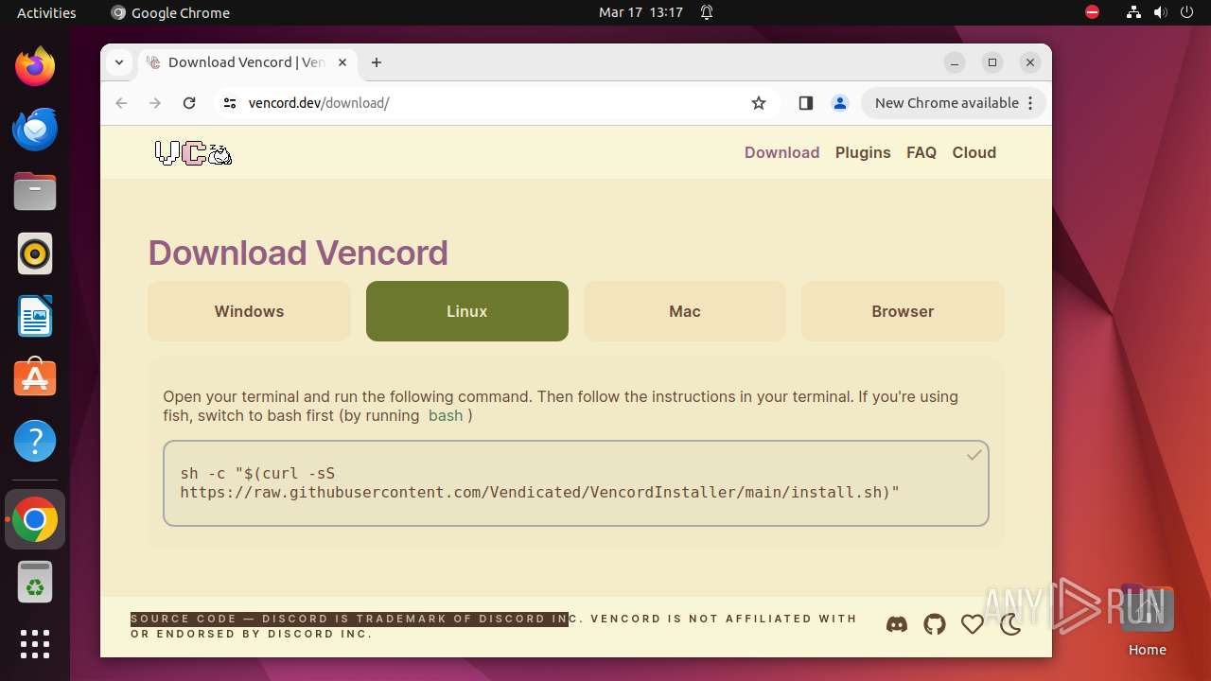
Task: Click the Source Code footer link
Action: [184, 619]
